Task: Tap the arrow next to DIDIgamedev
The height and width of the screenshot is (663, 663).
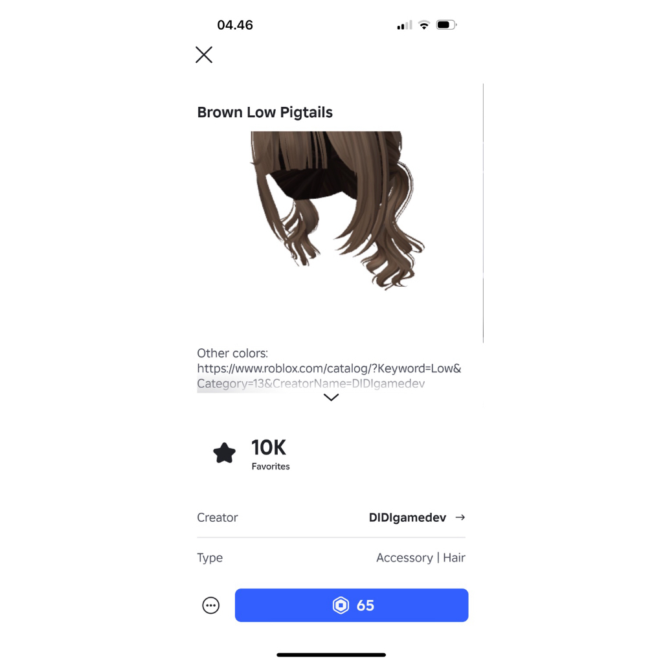Action: 460,517
